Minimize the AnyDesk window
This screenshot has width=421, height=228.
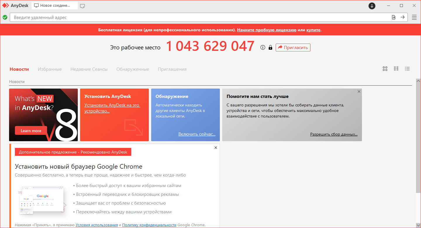pos(389,6)
